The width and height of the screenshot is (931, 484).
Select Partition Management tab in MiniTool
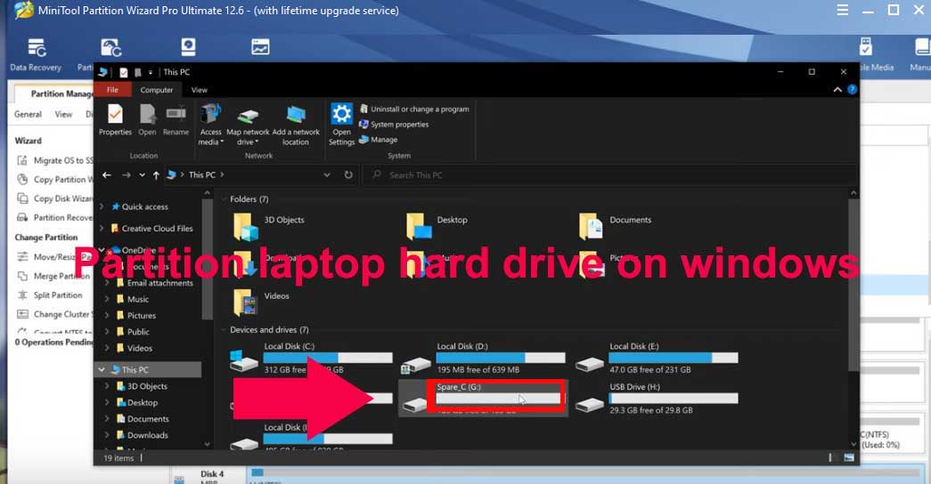54,93
